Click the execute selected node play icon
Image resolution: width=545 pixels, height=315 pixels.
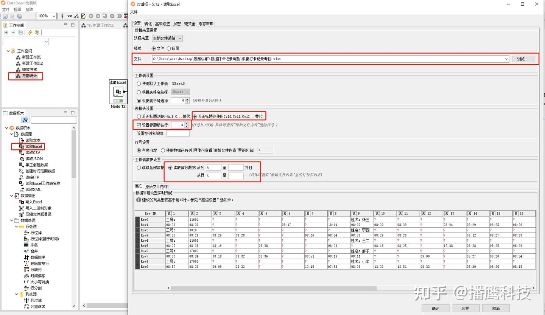[x=91, y=16]
